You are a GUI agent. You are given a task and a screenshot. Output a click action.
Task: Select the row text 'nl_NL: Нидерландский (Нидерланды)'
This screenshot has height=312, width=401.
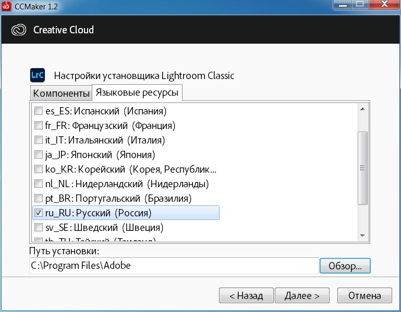click(x=127, y=184)
